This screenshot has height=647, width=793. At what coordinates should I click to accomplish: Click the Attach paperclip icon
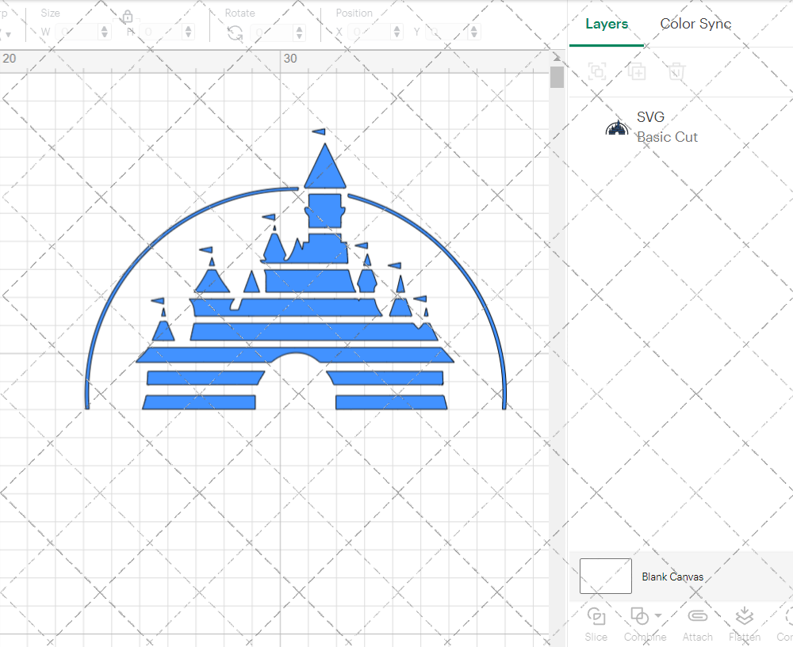pyautogui.click(x=697, y=615)
